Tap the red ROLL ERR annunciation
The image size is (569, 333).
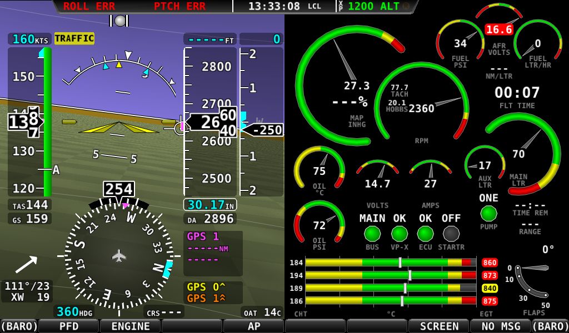[89, 6]
